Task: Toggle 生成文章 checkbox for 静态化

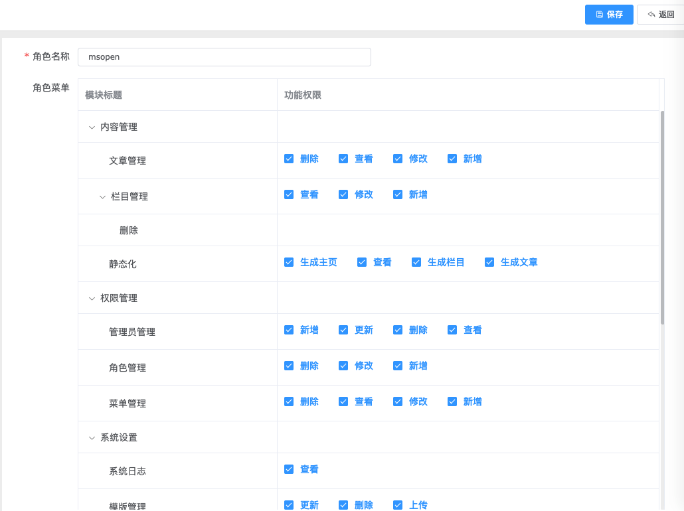Action: click(x=489, y=262)
